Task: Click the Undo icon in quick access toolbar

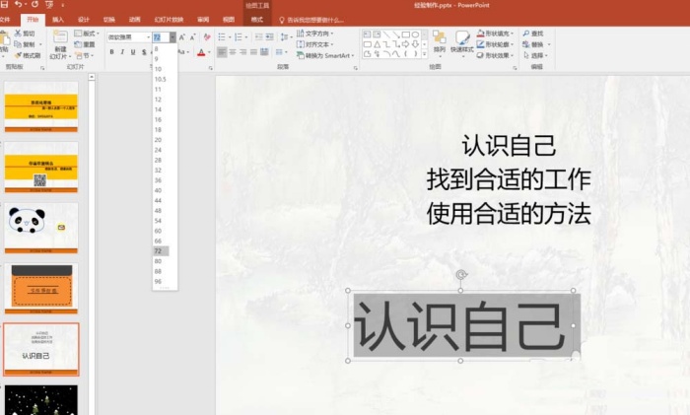Action: 18,5
